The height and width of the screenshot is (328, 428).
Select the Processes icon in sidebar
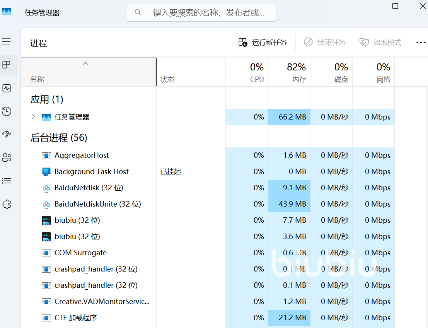pyautogui.click(x=7, y=65)
